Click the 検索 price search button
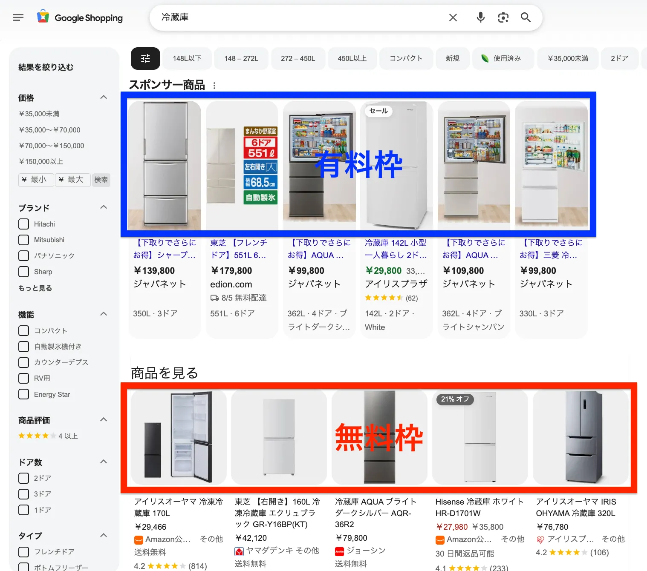This screenshot has width=647, height=571. [101, 180]
